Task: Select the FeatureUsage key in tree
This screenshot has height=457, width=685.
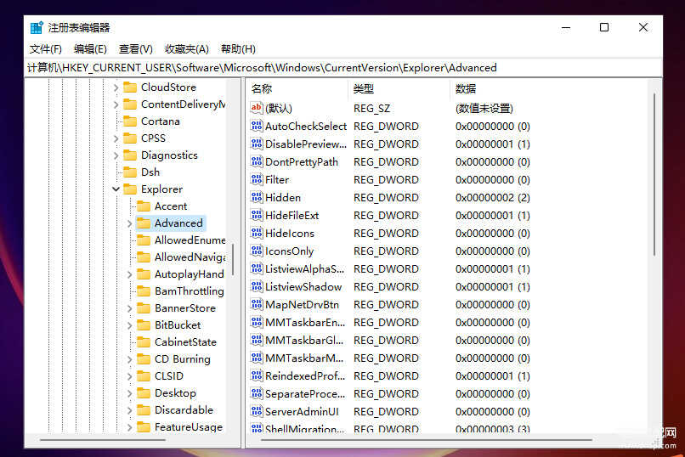Action: (189, 427)
